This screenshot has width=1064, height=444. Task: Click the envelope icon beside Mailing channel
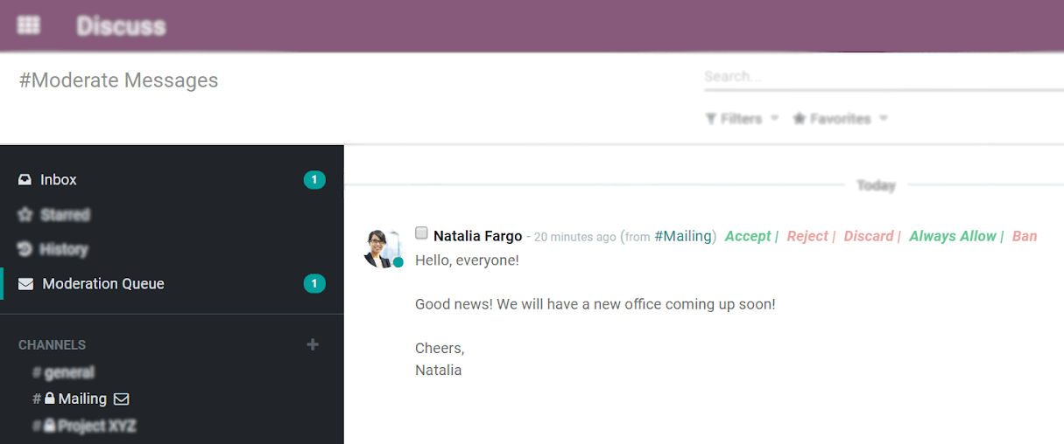pos(122,399)
